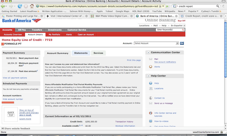Image resolution: width=227 pixels, height=136 pixels.
Task: Close the International Center browser tab
Action: pyautogui.click(x=87, y=16)
